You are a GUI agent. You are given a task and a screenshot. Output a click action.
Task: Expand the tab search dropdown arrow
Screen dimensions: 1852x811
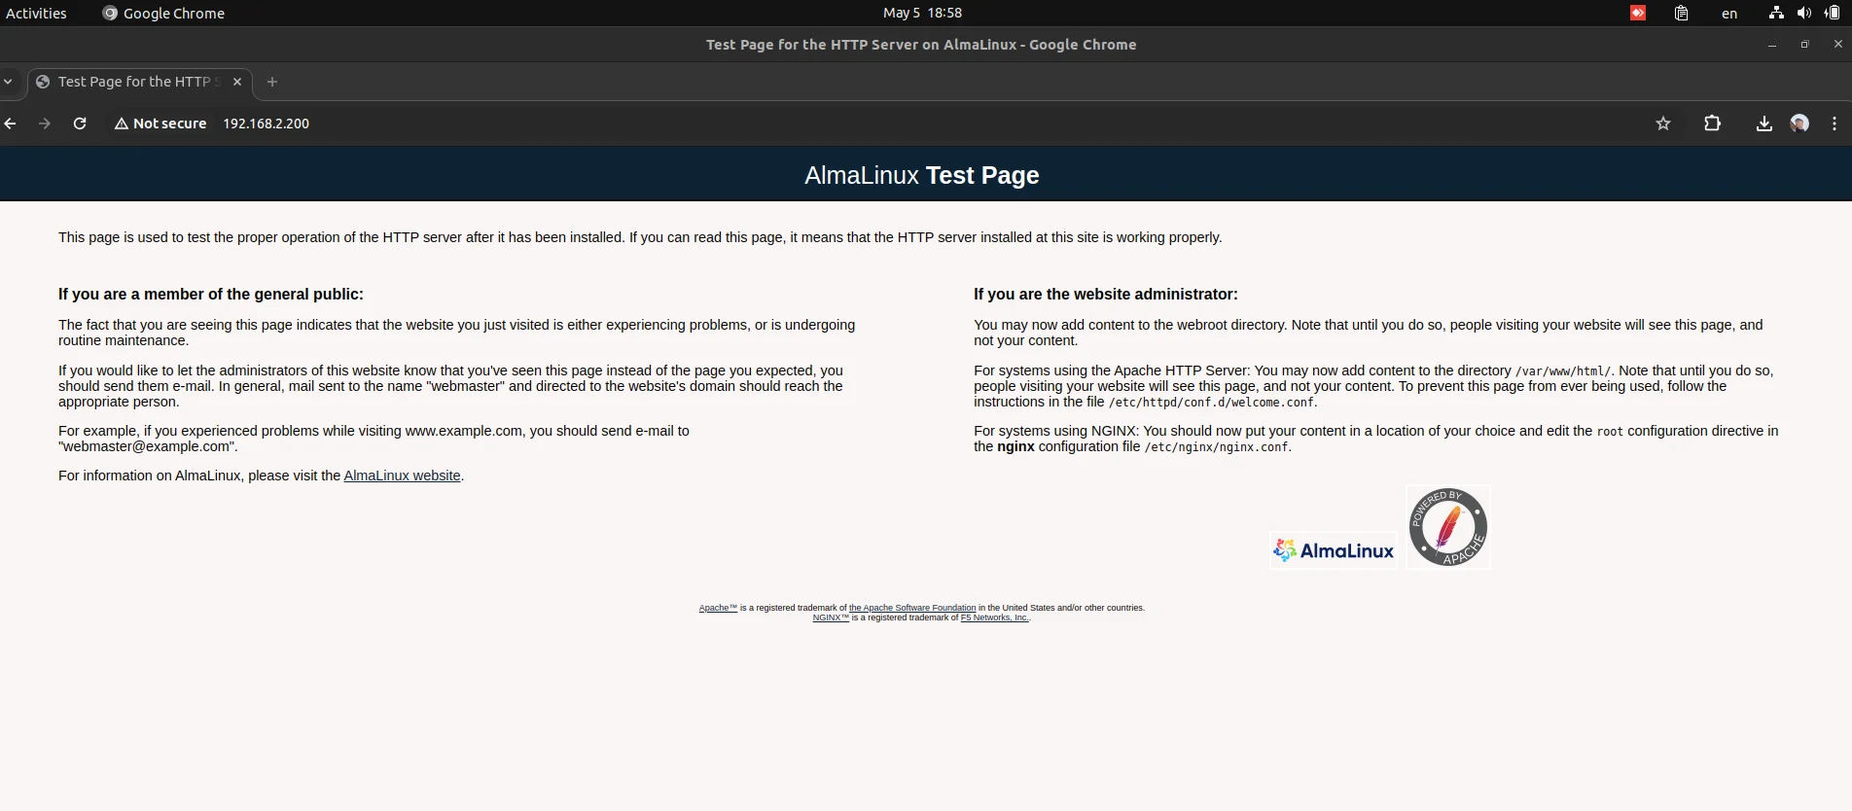(x=8, y=82)
